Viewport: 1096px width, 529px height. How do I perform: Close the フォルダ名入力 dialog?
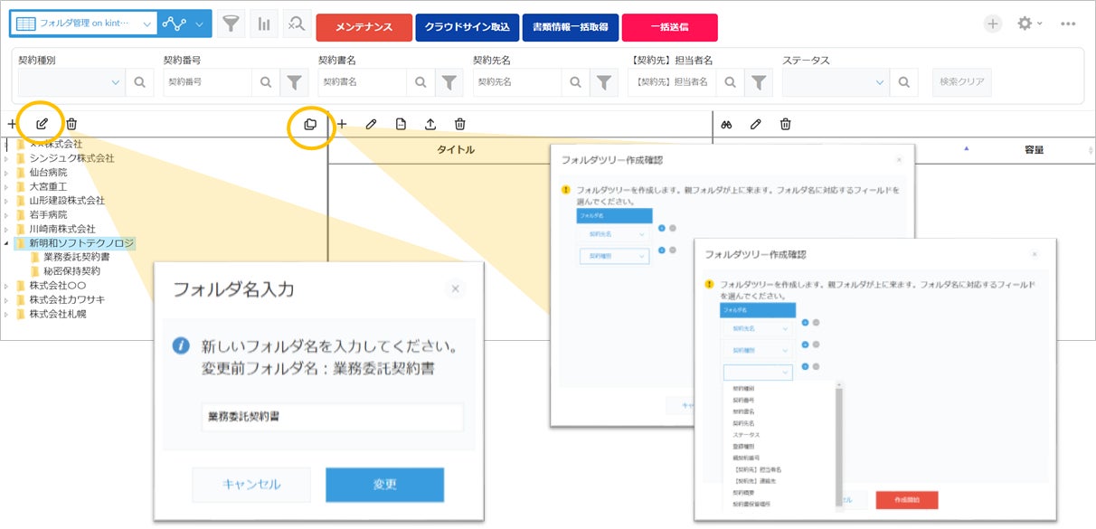pos(455,288)
